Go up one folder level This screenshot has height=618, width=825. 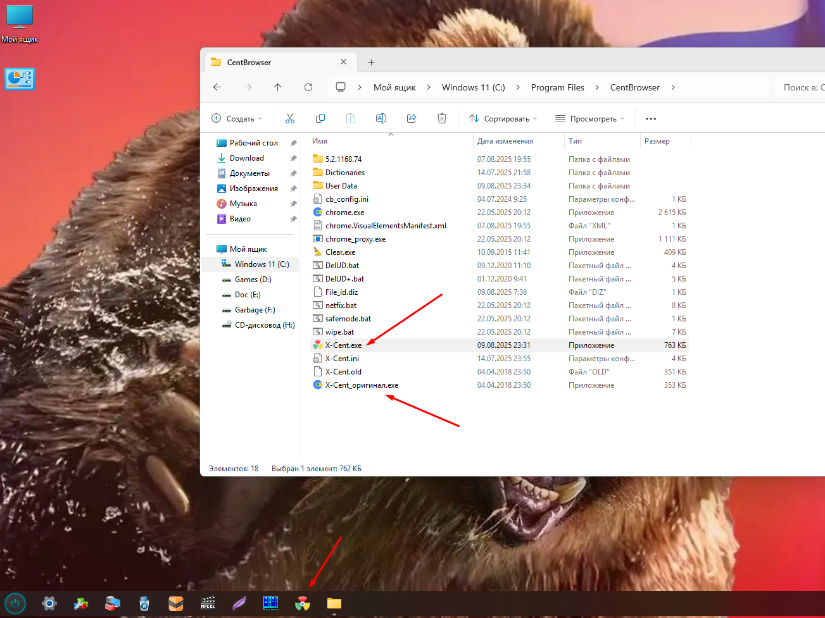(278, 87)
